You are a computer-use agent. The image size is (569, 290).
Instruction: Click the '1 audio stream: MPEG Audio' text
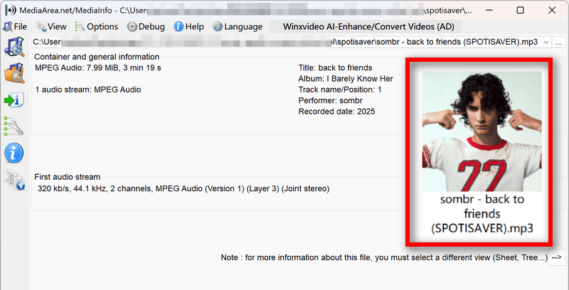[x=88, y=90]
